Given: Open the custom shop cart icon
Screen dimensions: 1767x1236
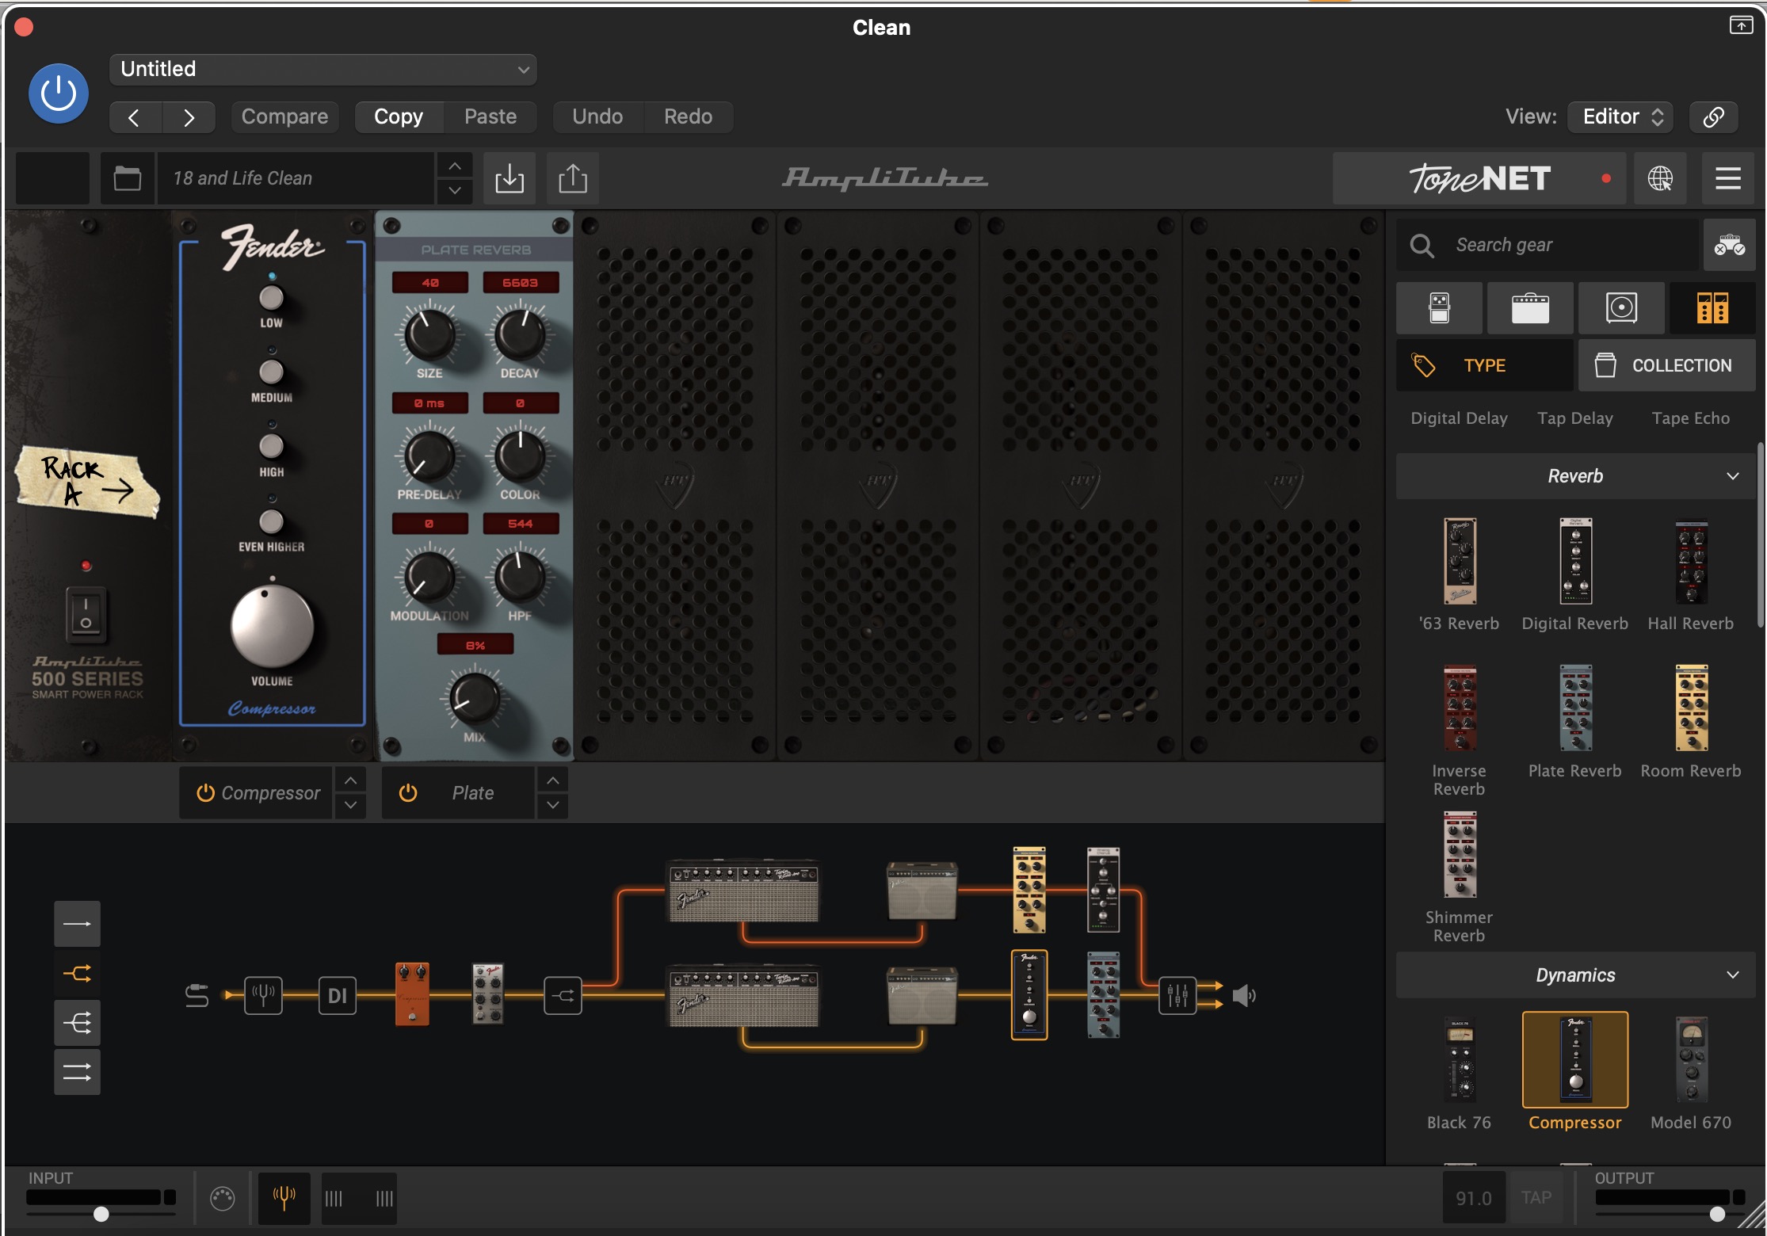Looking at the screenshot, I should (x=1729, y=245).
